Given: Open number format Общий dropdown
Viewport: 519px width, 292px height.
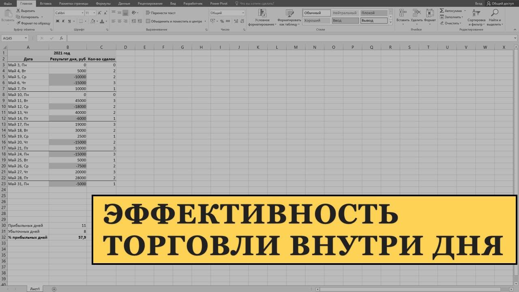Looking at the screenshot, I should point(243,13).
